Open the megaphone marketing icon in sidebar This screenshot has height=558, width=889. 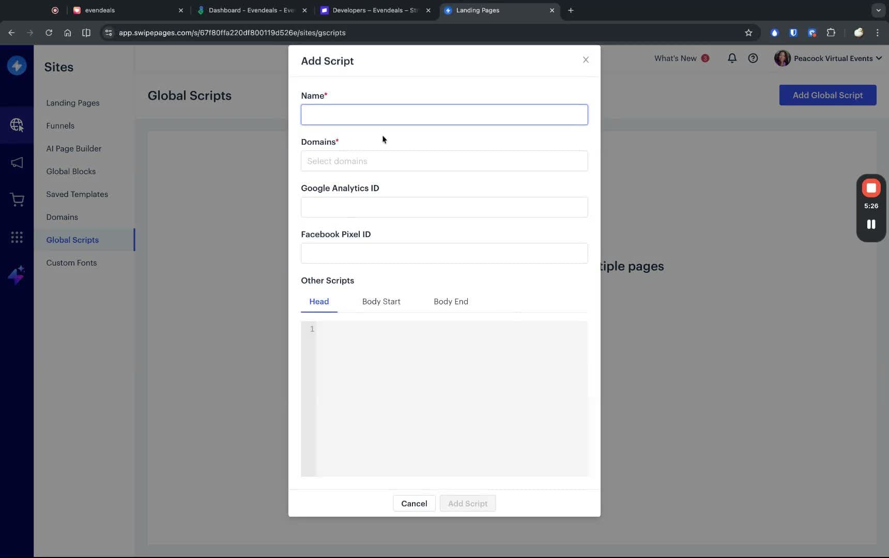[x=17, y=163]
